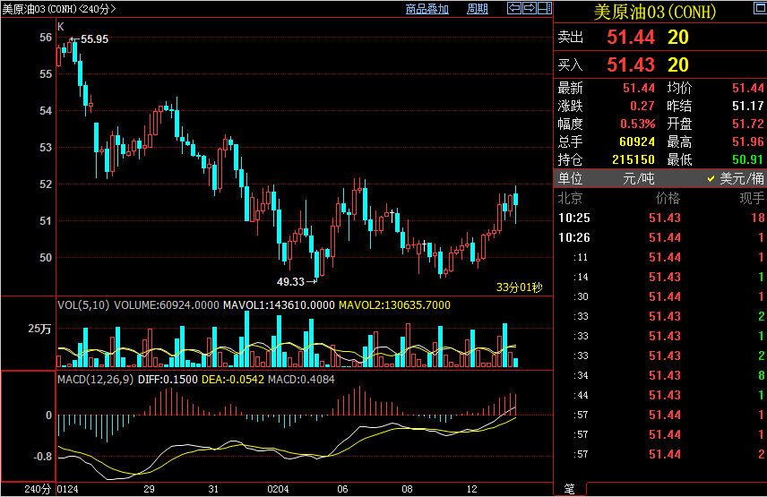The width and height of the screenshot is (767, 497).
Task: Toggle the side panel layout icon
Action: click(x=545, y=8)
